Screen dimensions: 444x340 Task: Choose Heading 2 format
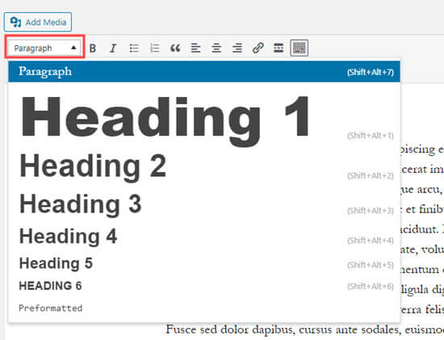(x=204, y=166)
